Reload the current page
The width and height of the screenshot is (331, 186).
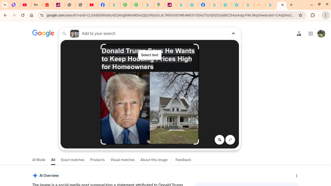point(23,15)
